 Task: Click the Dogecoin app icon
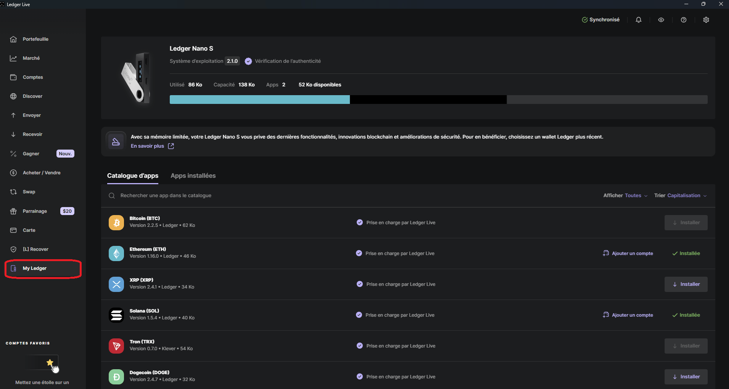pyautogui.click(x=116, y=377)
